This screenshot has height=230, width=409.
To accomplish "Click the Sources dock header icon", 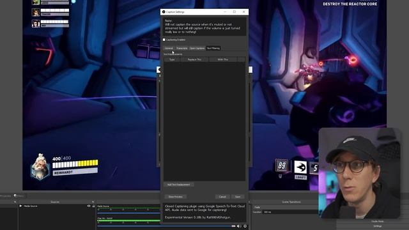I will [x=93, y=202].
